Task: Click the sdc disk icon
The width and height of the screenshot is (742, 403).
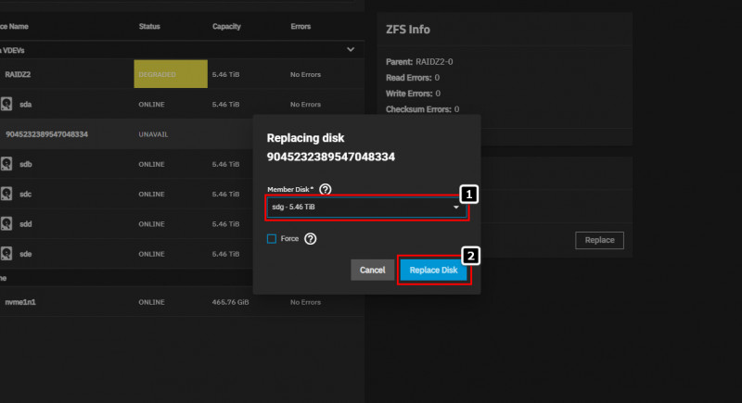Action: pyautogui.click(x=7, y=194)
